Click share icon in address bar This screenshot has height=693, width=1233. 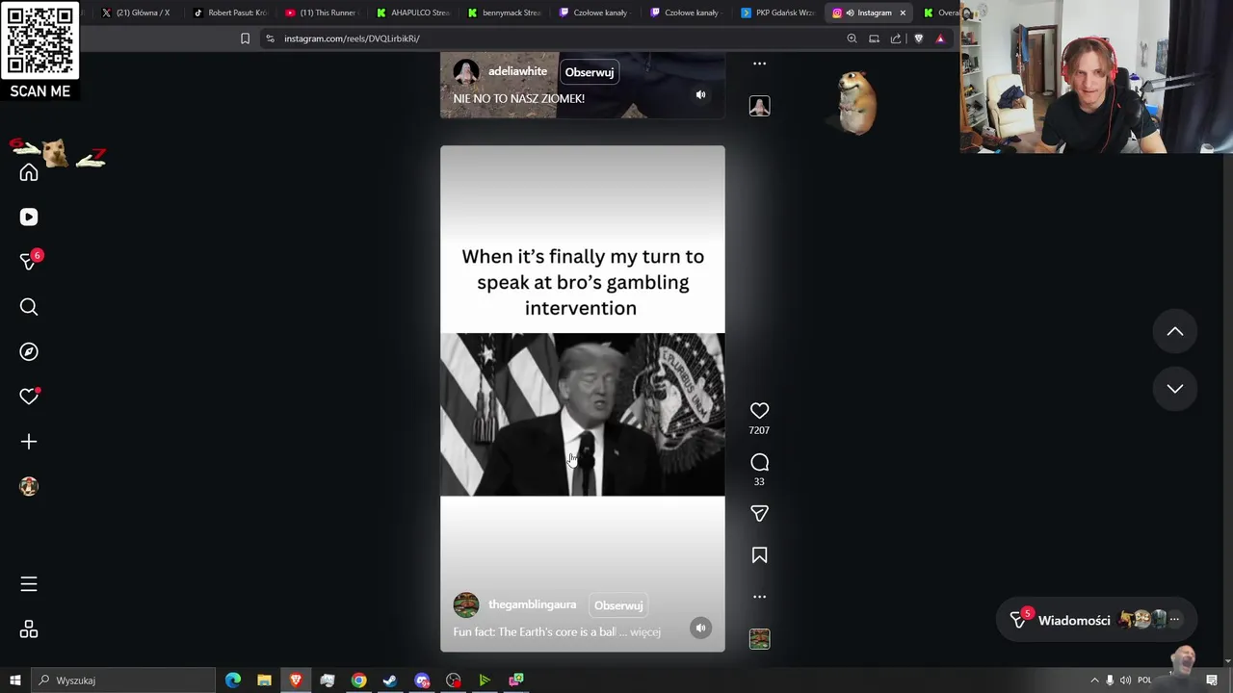tap(896, 38)
